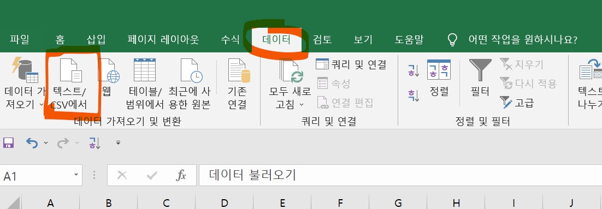Select column C header
The width and height of the screenshot is (602, 209).
tap(166, 202)
